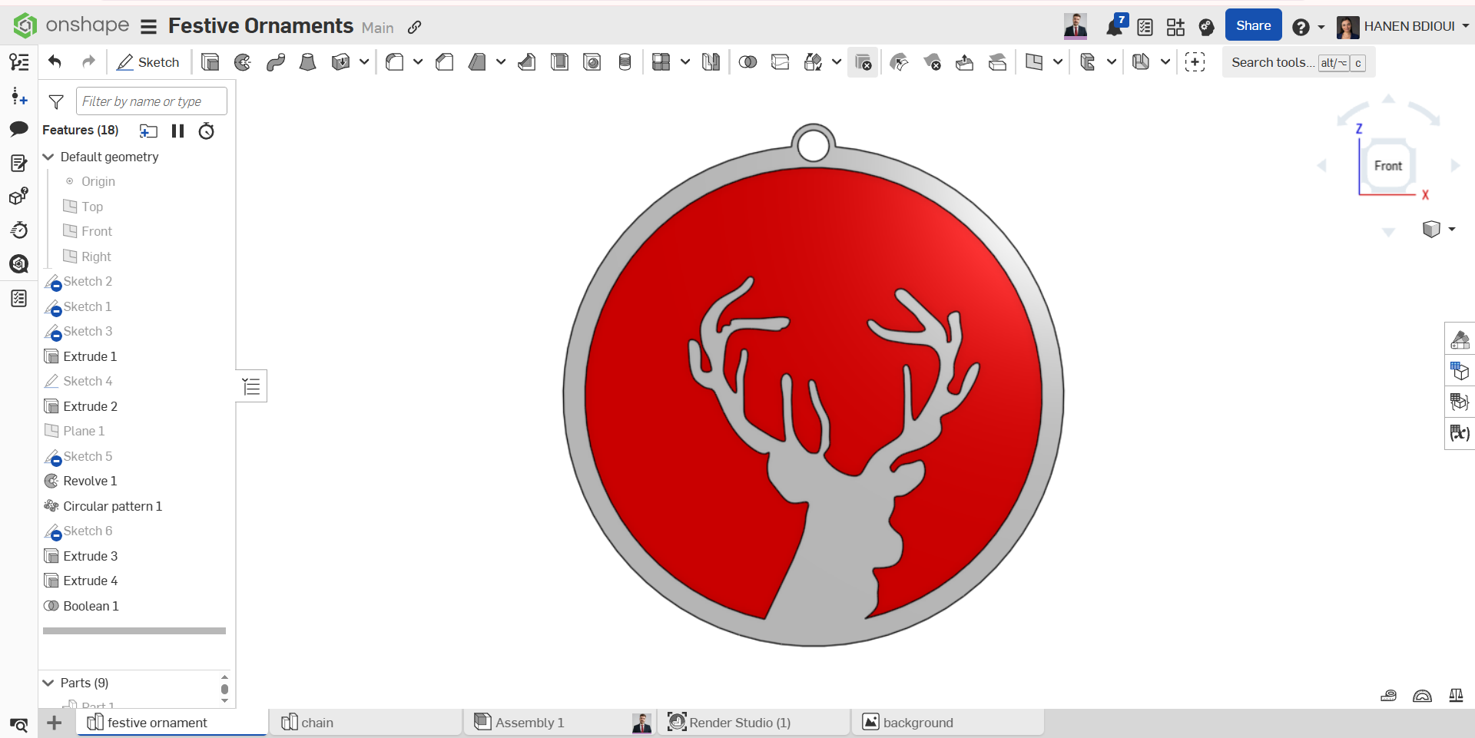Select the Extrude tool in toolbar
Image resolution: width=1475 pixels, height=738 pixels.
[x=210, y=62]
